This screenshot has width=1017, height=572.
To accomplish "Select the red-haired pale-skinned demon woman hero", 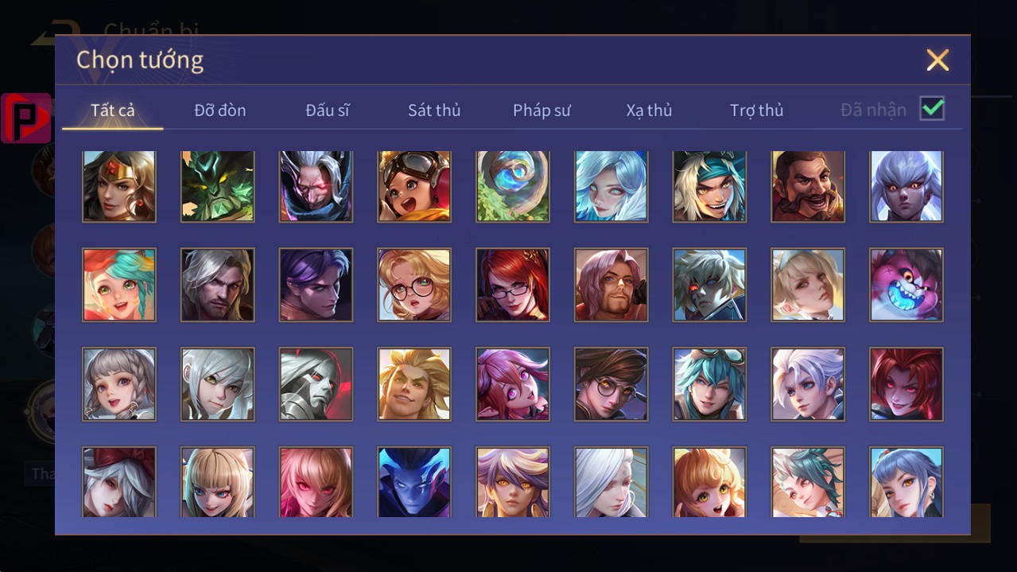I will [906, 384].
